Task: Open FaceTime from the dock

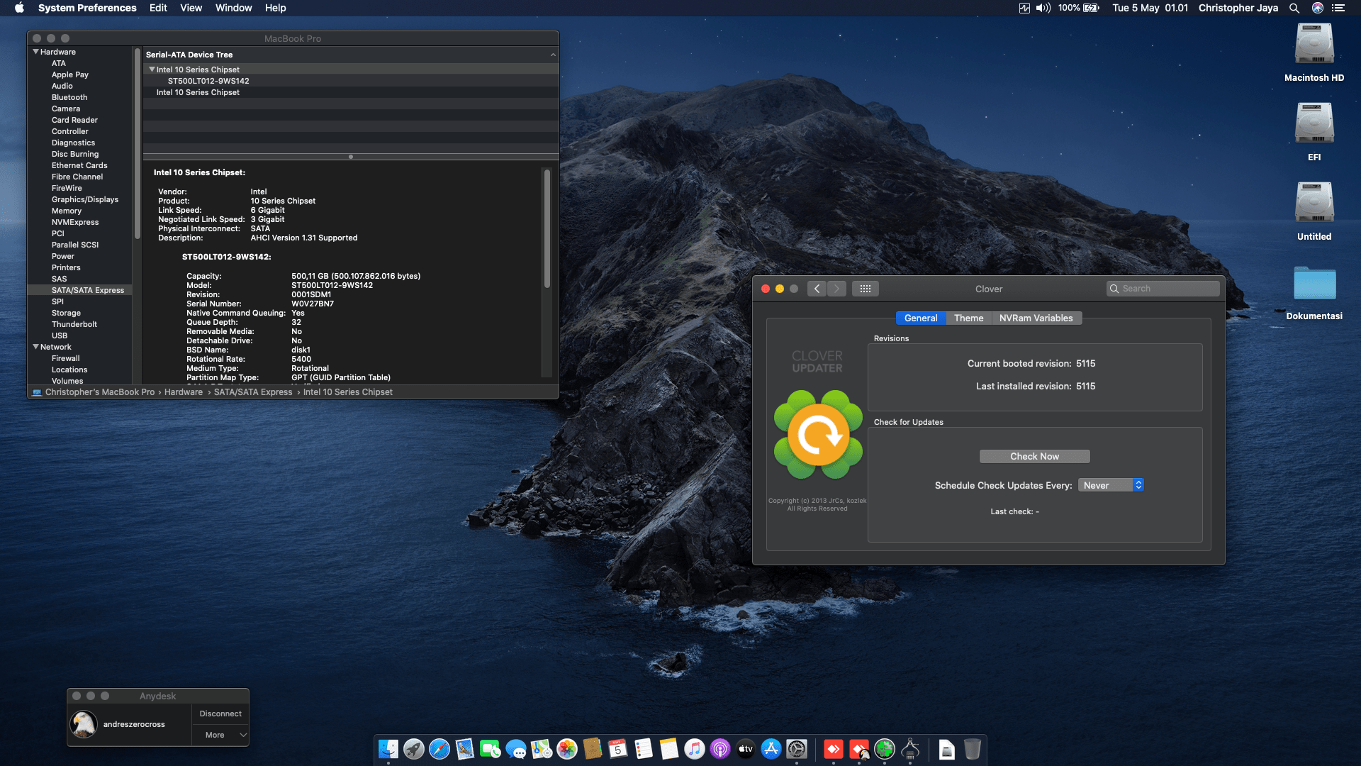Action: [491, 749]
